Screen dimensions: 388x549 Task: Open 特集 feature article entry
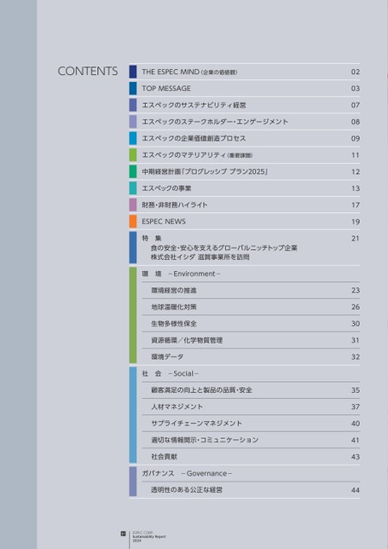[245, 247]
